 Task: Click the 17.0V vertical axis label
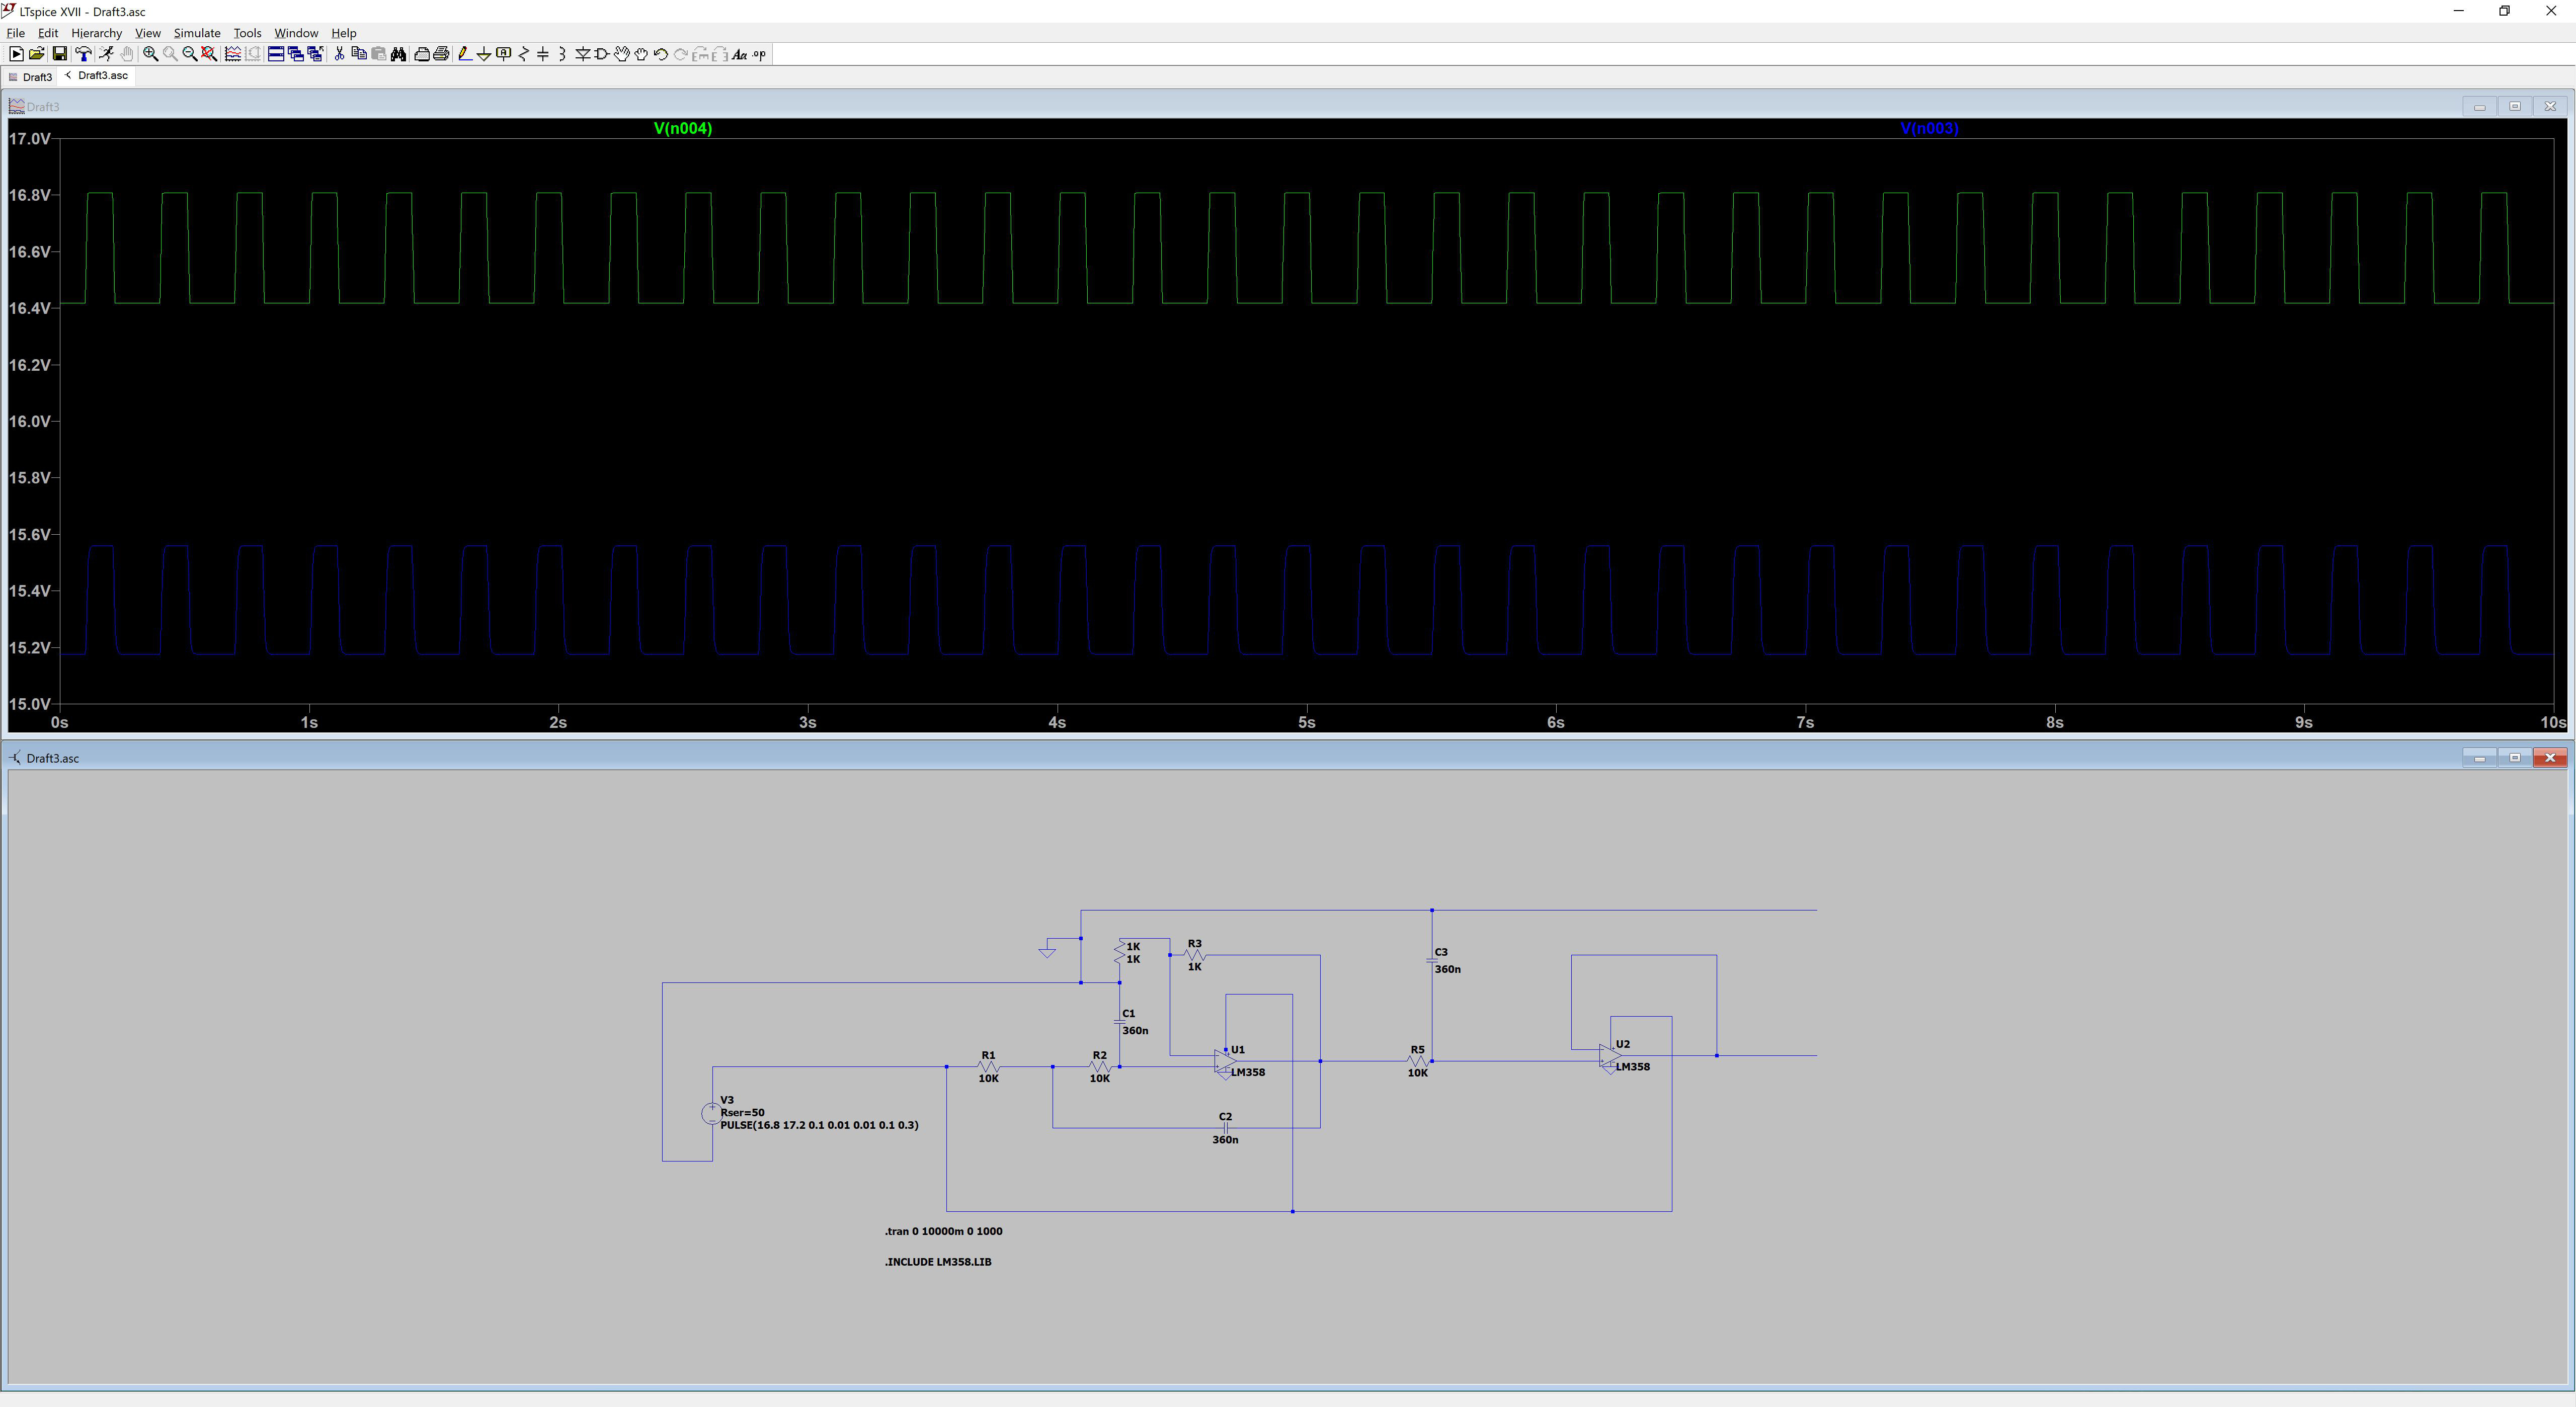tap(30, 139)
